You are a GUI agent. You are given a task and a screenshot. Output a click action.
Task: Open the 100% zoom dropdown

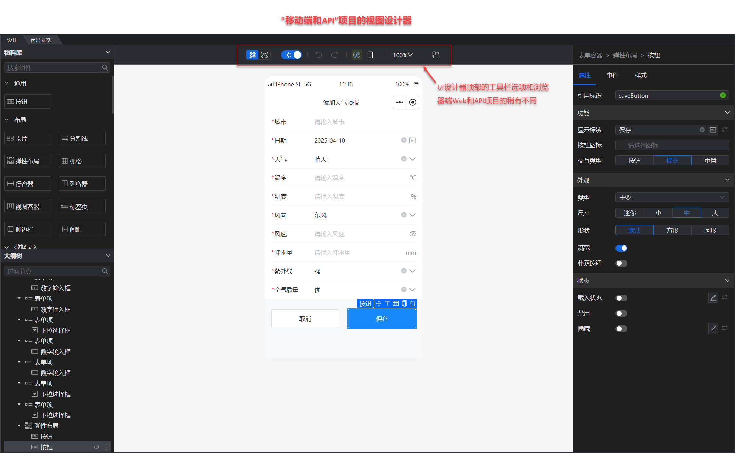(403, 55)
